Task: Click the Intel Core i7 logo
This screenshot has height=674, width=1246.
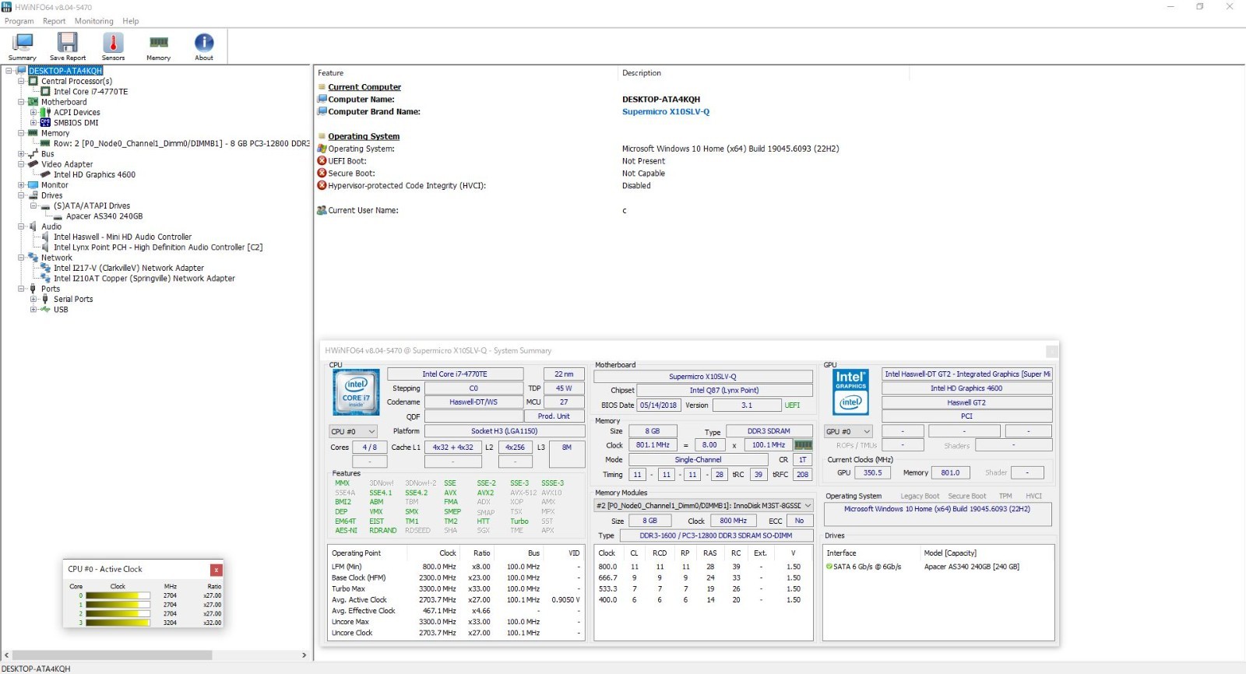Action: click(x=356, y=391)
